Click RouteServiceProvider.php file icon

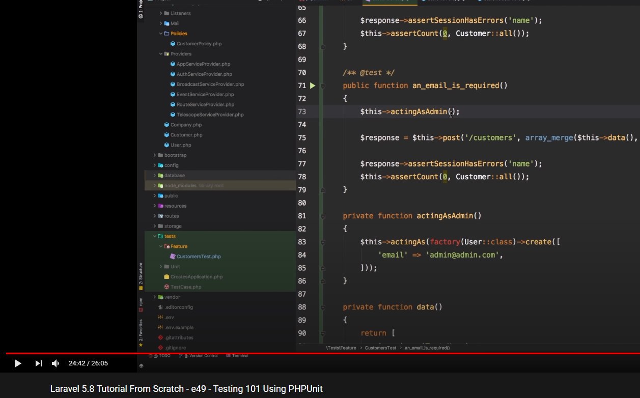[x=173, y=105]
